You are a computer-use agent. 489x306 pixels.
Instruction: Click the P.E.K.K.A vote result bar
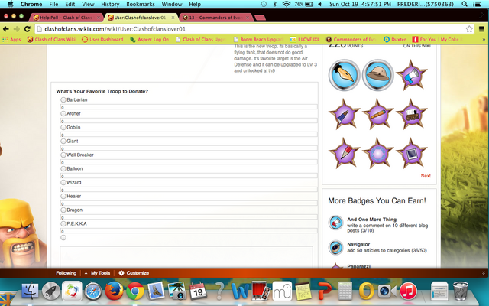click(189, 231)
